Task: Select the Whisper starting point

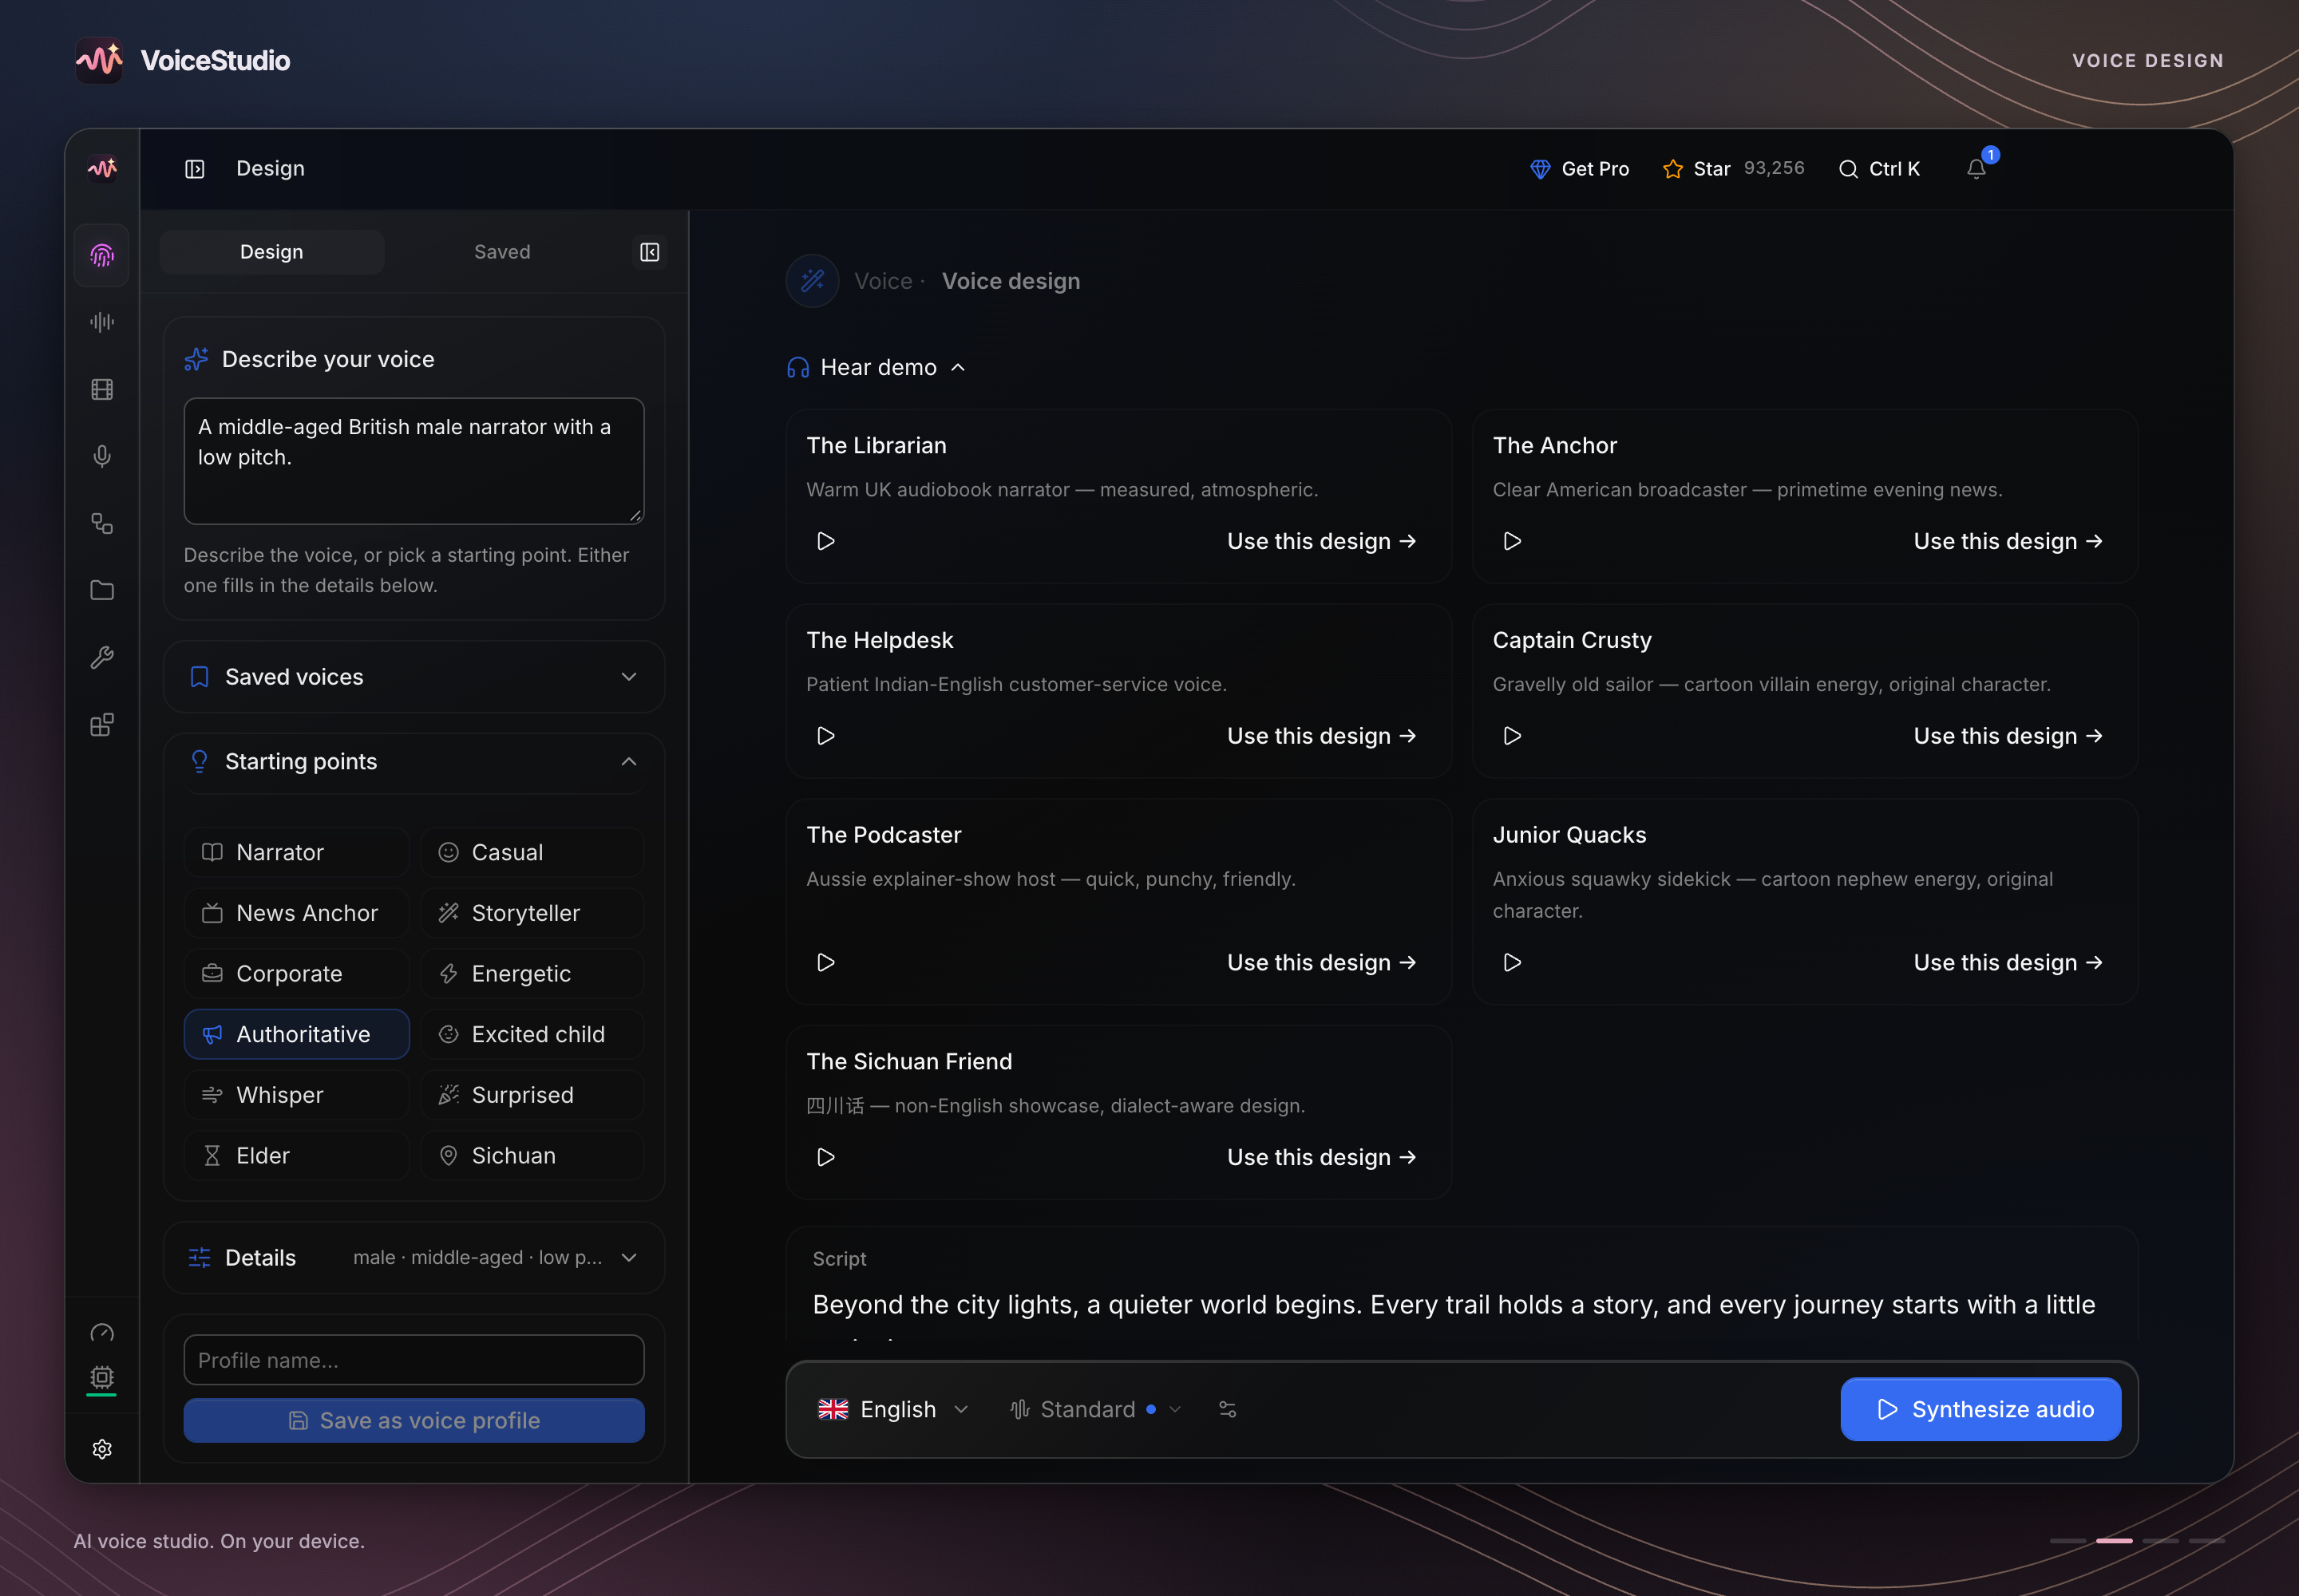Action: (297, 1095)
